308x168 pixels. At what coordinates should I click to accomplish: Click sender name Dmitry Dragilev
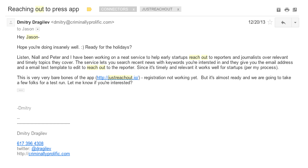33,22
